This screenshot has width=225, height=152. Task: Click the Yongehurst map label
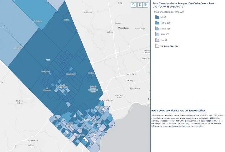coord(140,29)
